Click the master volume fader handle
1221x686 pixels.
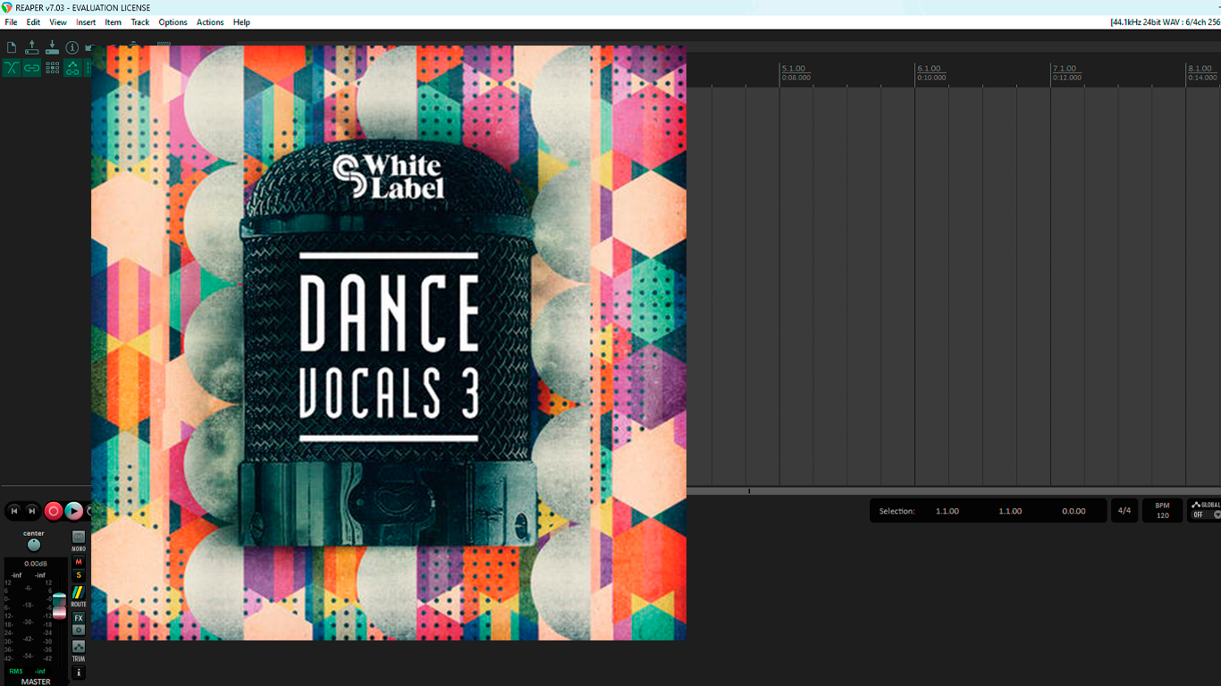(x=59, y=605)
